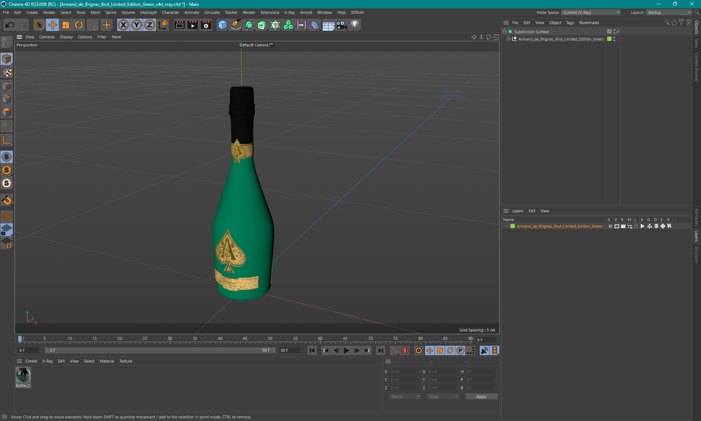Expand Armand_de_Brignac object in Object Manager
701x421 pixels.
[x=508, y=39]
